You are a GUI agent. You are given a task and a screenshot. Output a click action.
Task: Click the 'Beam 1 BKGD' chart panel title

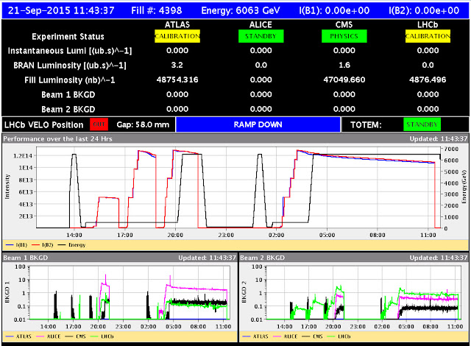tap(26, 258)
